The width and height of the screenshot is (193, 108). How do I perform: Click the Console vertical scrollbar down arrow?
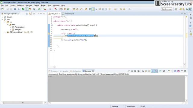[186, 100]
